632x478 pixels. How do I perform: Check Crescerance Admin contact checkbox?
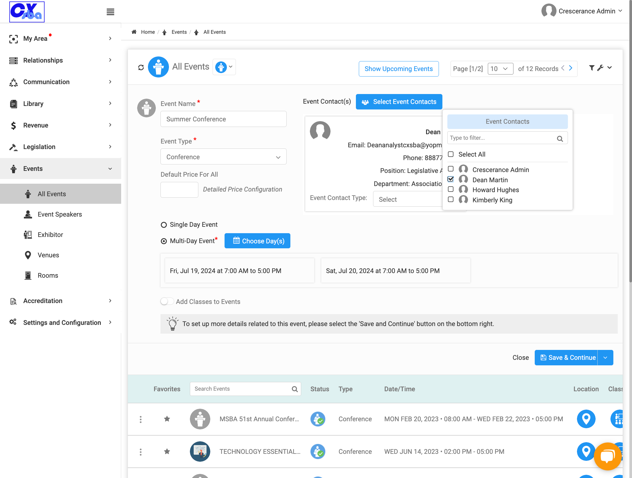tap(451, 169)
